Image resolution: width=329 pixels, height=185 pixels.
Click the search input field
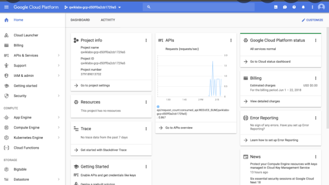pos(199,7)
